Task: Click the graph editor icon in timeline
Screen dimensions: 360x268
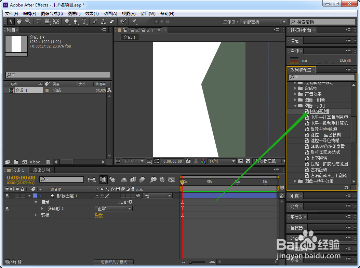Action: 172,179
